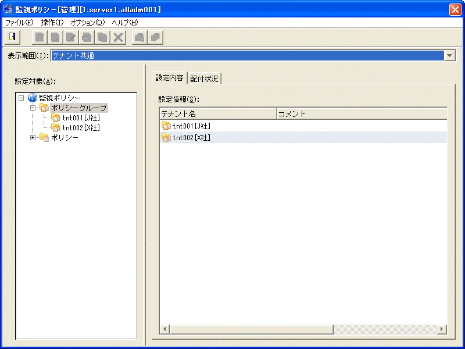Click folder icon next to ポリシー node
The width and height of the screenshot is (465, 349).
point(44,137)
